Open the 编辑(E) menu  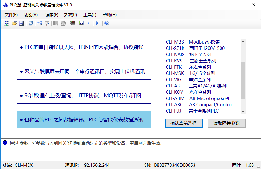coord(52,15)
